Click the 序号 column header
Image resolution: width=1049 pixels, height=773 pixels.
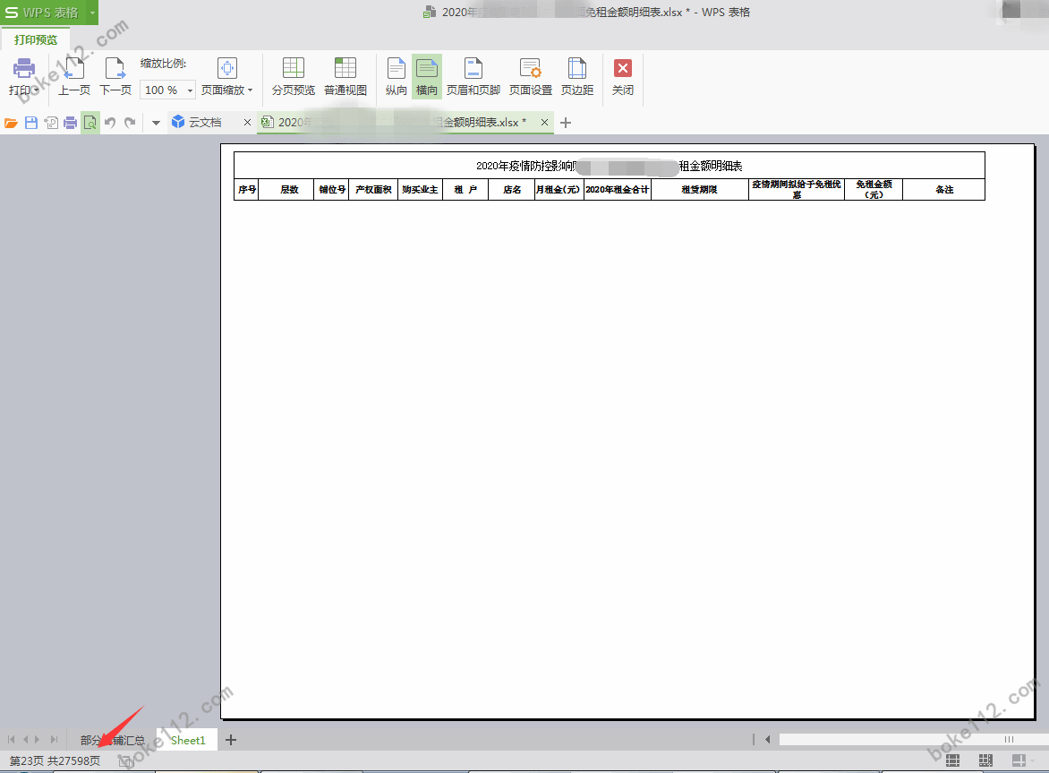[x=246, y=189]
